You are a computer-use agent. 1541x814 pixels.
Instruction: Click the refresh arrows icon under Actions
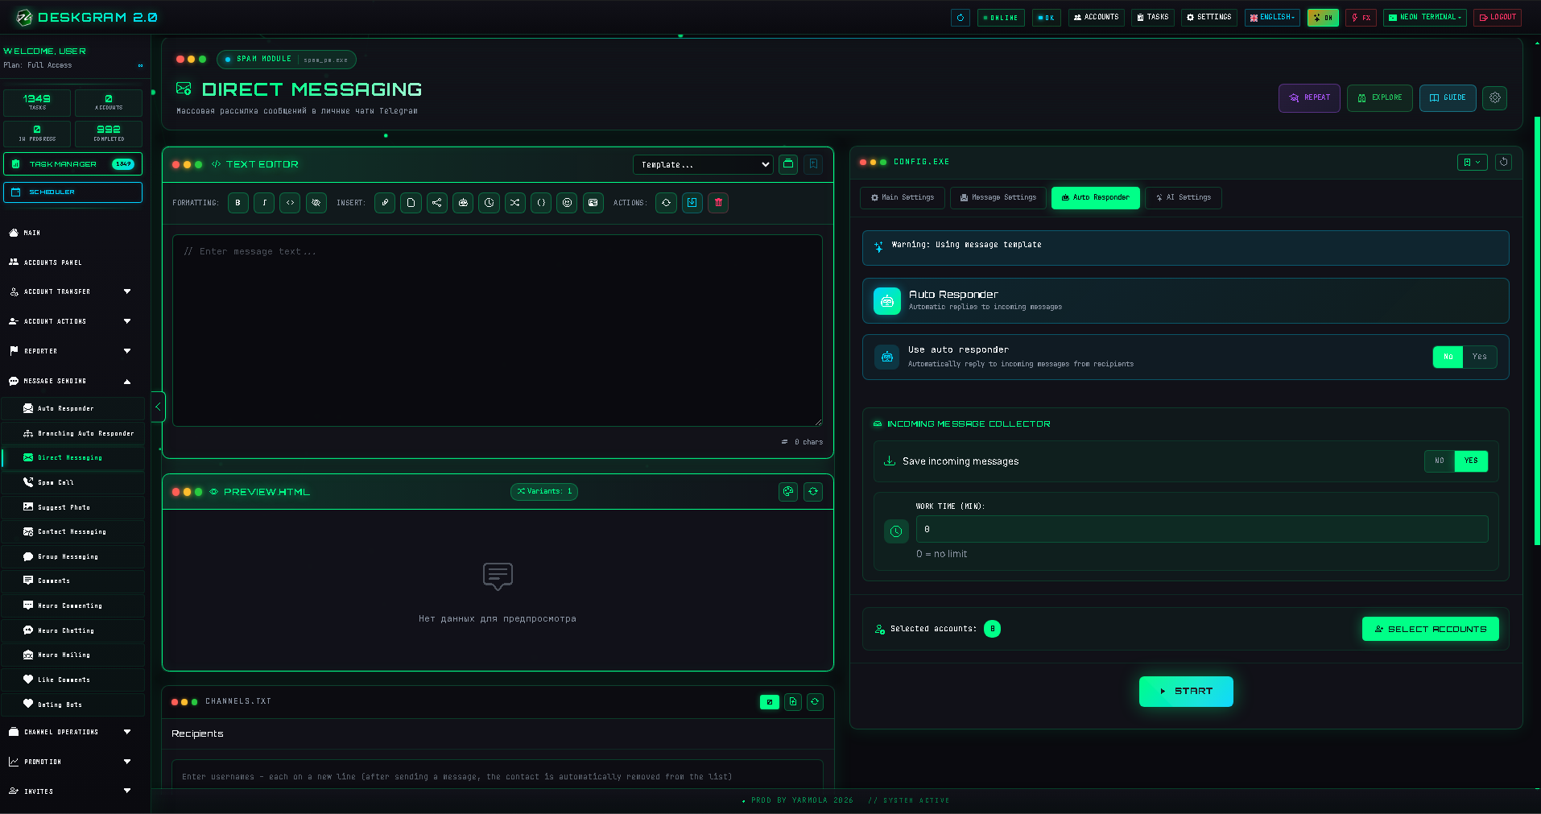pyautogui.click(x=666, y=203)
